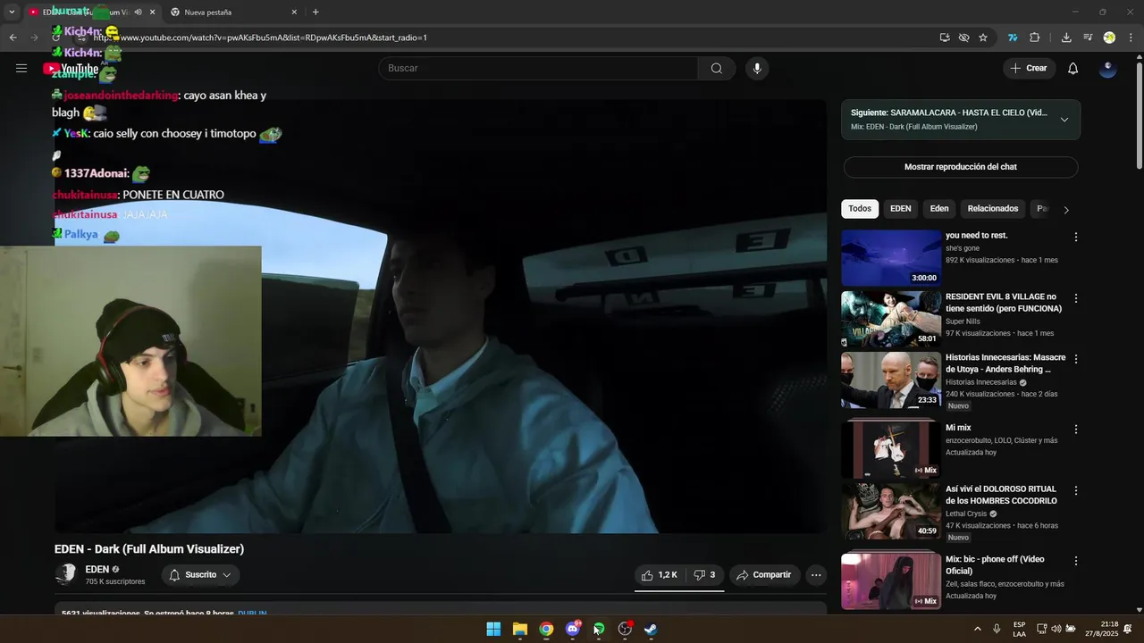The width and height of the screenshot is (1144, 643).
Task: Select the uppercase EDEN filter chip
Action: 901,209
